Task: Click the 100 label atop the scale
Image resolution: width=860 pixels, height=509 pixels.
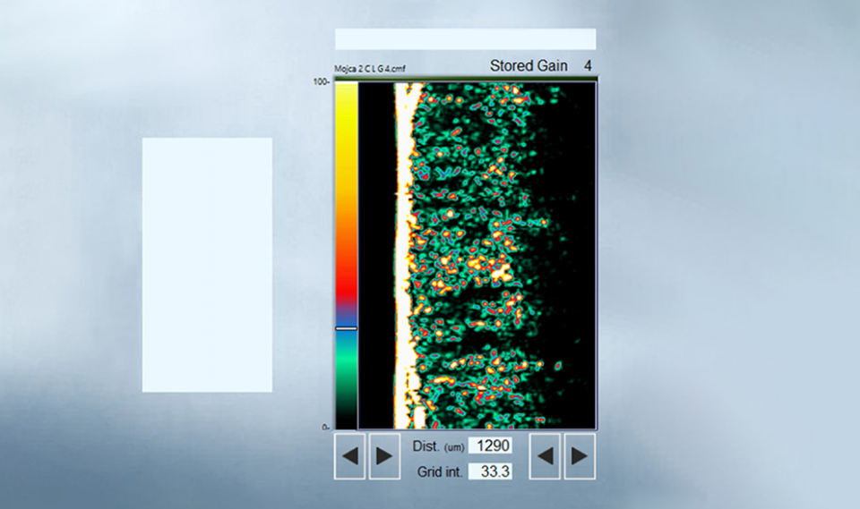Action: pos(321,81)
